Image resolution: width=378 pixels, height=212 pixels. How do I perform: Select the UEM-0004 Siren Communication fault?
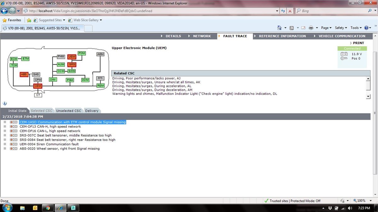tap(49, 144)
